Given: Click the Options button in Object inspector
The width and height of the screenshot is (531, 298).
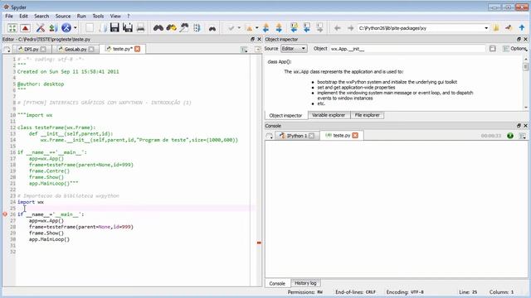Looking at the screenshot, I should coord(514,49).
